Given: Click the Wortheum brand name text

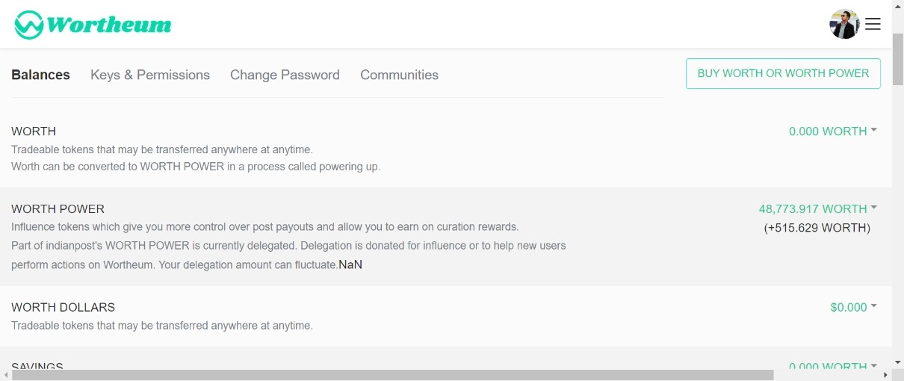Looking at the screenshot, I should click(109, 25).
